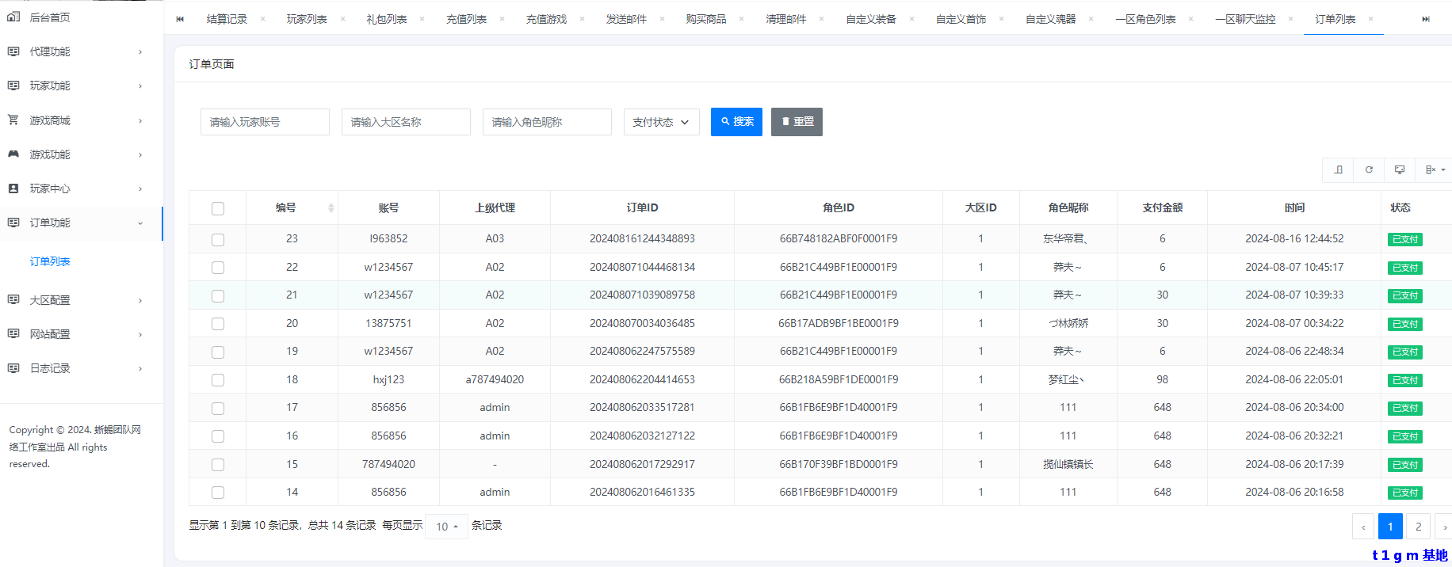Click order ID 202408161244348893
The width and height of the screenshot is (1452, 567).
(642, 238)
